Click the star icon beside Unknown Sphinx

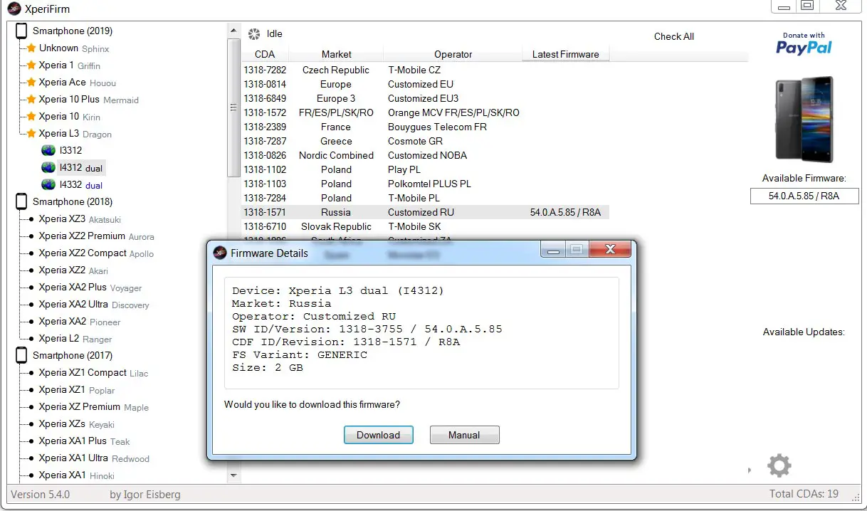click(x=31, y=48)
